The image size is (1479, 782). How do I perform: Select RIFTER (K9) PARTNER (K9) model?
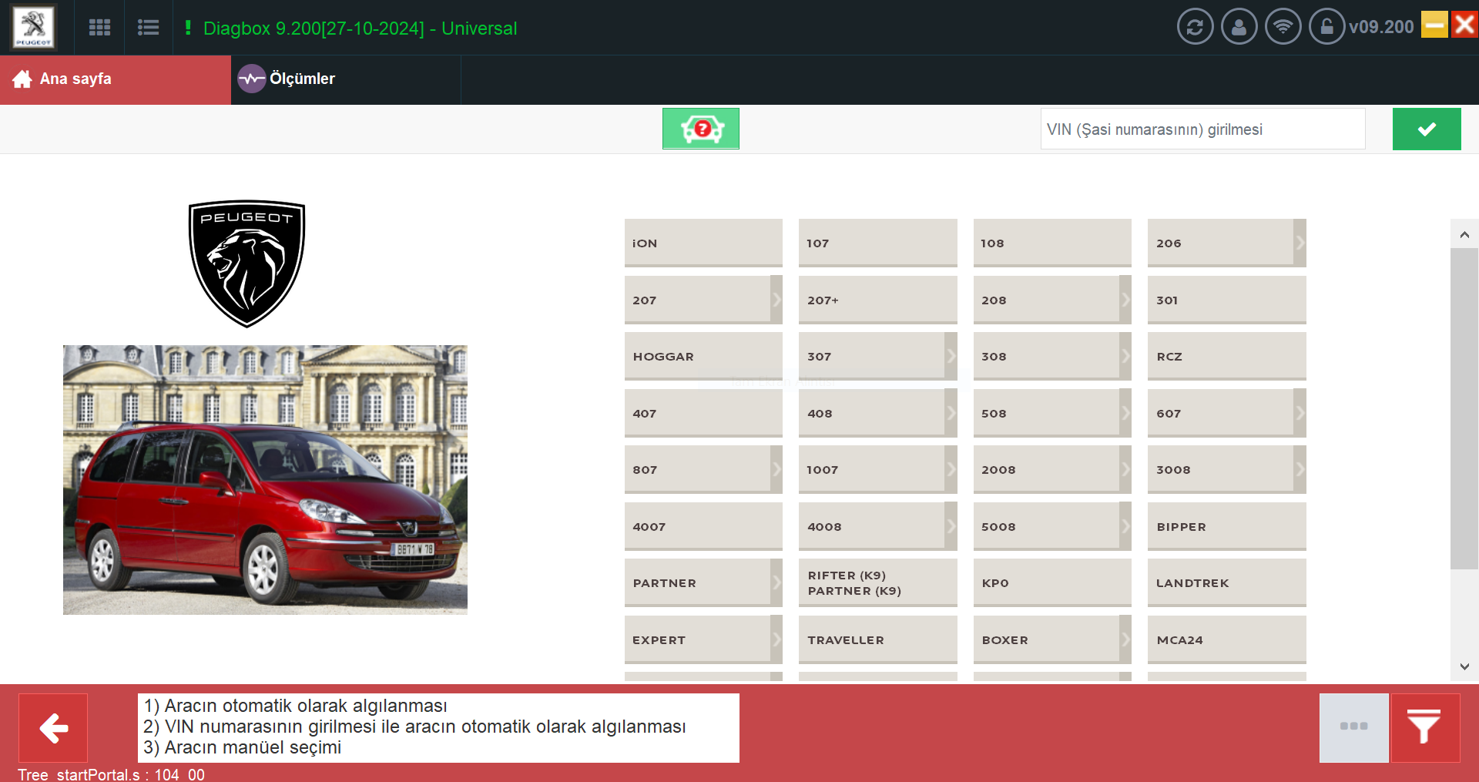[878, 582]
